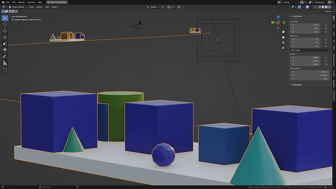Click the add view layer icon

(x=329, y=2)
